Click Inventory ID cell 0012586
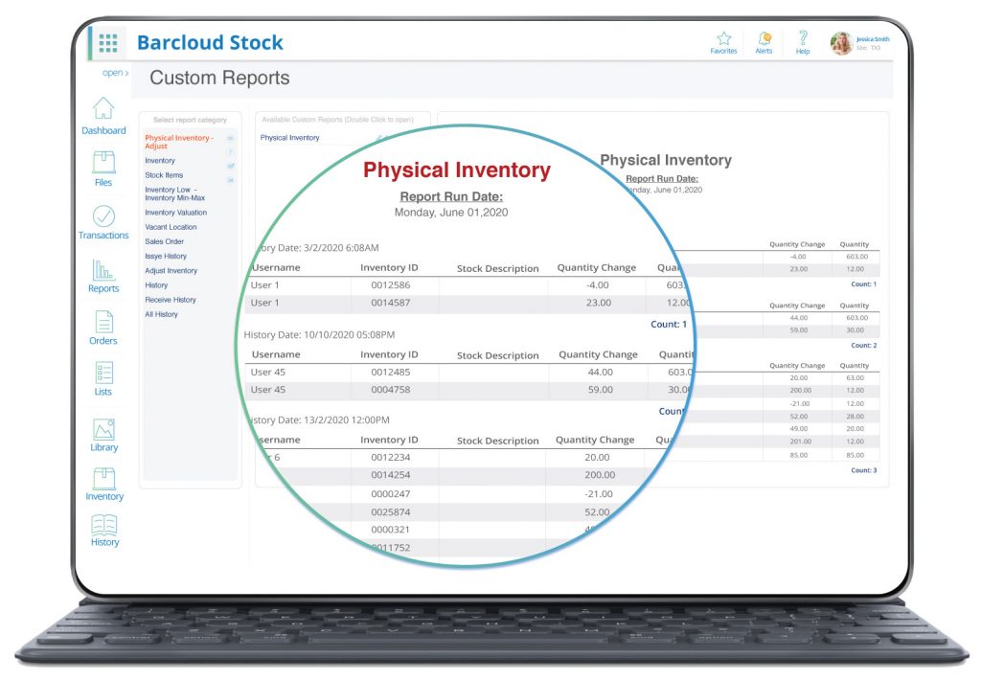Image resolution: width=981 pixels, height=680 pixels. pyautogui.click(x=391, y=285)
